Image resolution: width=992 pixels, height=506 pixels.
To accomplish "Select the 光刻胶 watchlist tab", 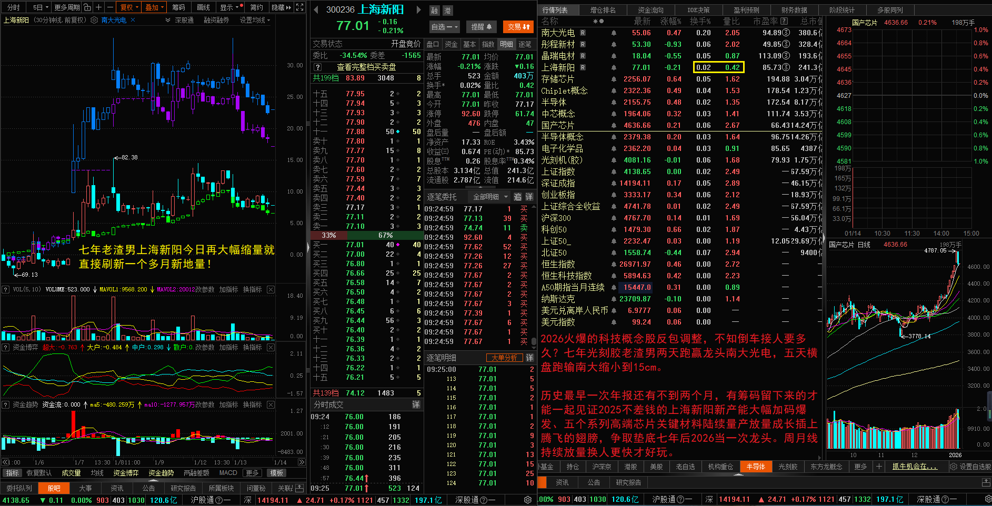I will pyautogui.click(x=788, y=467).
